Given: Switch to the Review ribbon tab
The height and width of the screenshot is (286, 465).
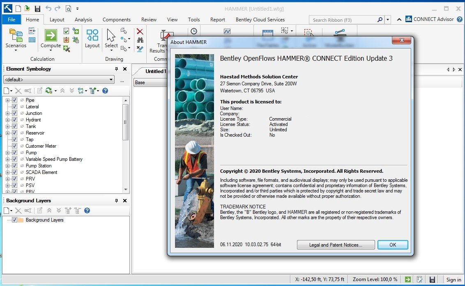Looking at the screenshot, I should point(149,20).
